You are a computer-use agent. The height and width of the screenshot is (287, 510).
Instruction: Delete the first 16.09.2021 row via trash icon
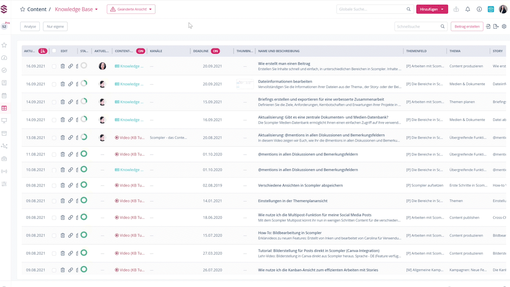[x=63, y=66]
